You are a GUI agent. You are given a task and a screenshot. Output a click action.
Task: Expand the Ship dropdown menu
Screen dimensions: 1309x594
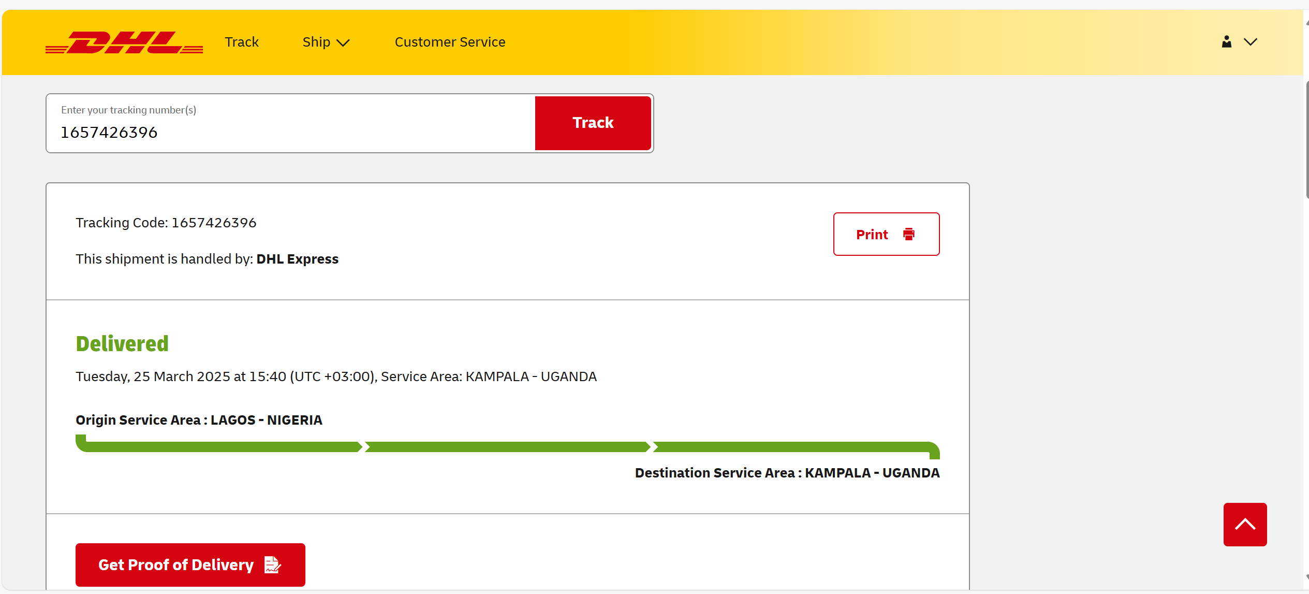[x=326, y=42]
